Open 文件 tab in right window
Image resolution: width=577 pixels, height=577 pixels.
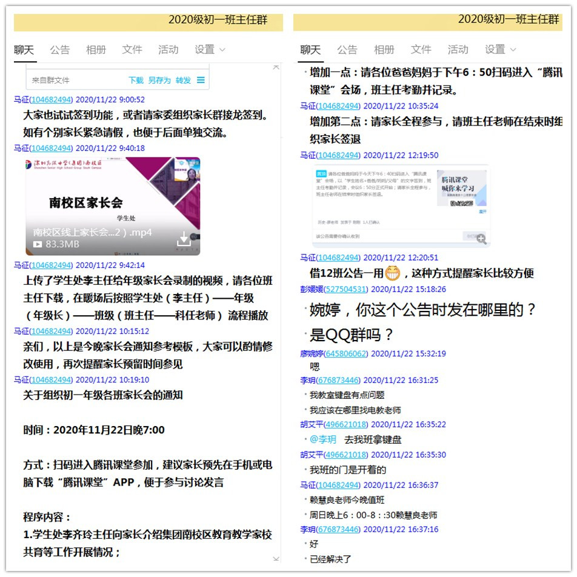[421, 50]
